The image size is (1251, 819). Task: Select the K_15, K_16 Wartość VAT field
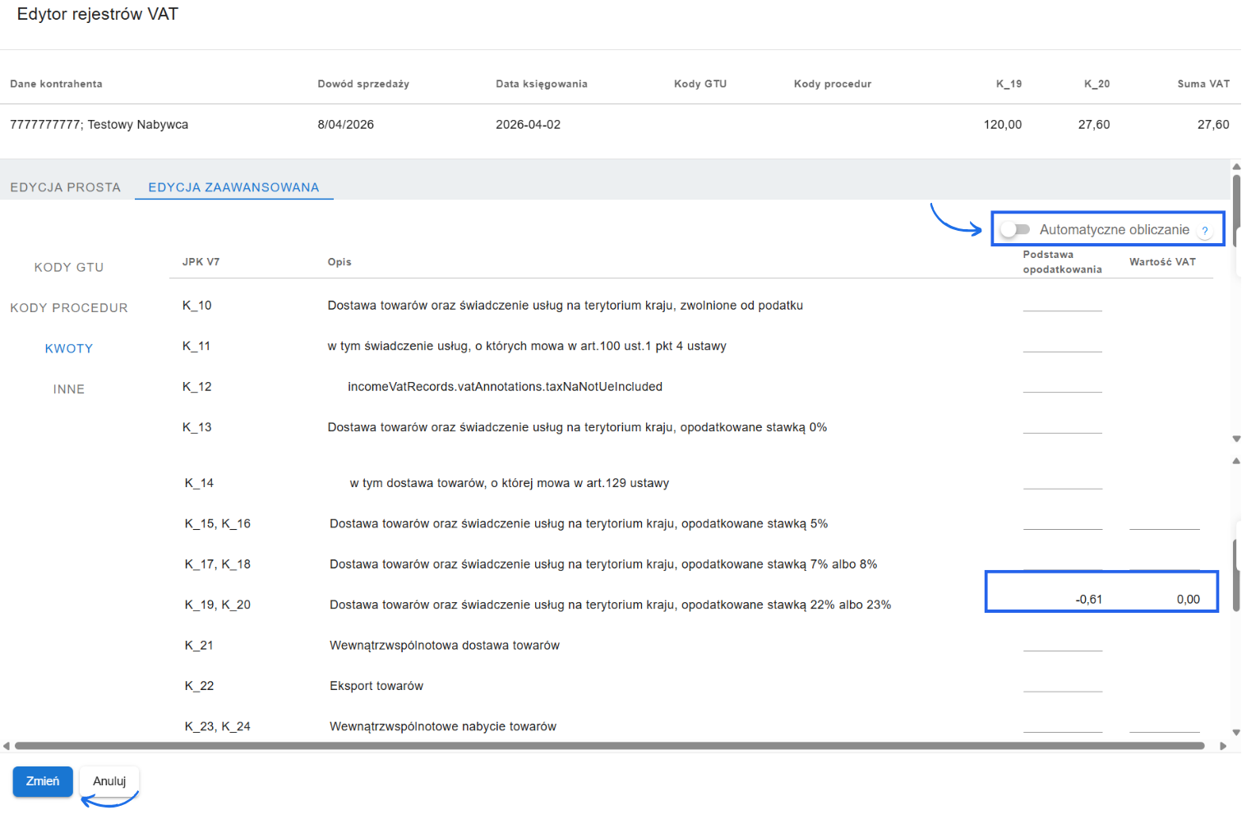tap(1165, 525)
